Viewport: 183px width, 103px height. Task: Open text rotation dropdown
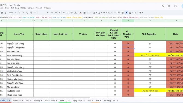pyautogui.click(x=110, y=13)
